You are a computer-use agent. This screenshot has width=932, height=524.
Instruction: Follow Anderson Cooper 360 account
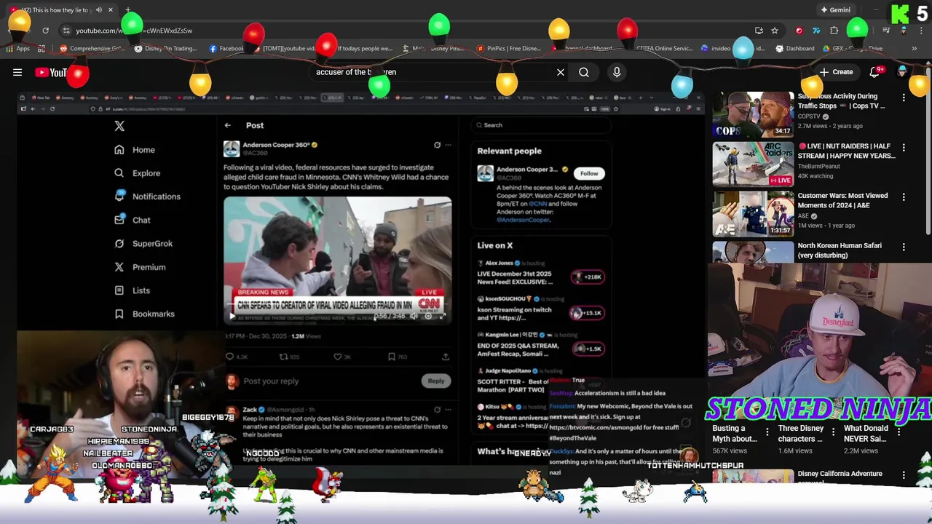[589, 173]
